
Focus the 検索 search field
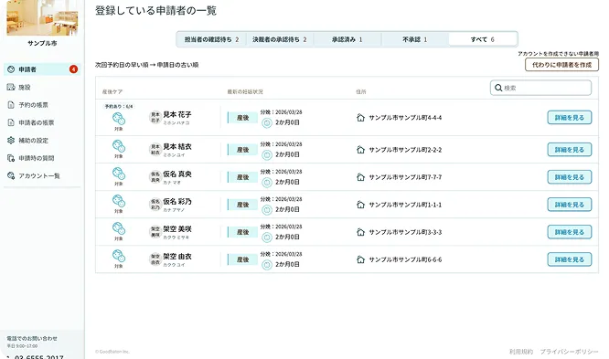540,88
